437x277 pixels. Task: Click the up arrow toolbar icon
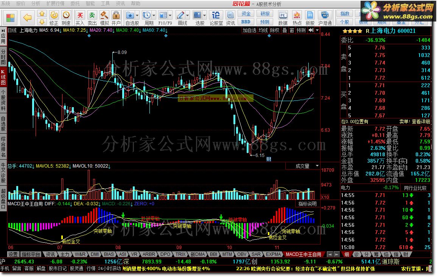(x=42, y=14)
